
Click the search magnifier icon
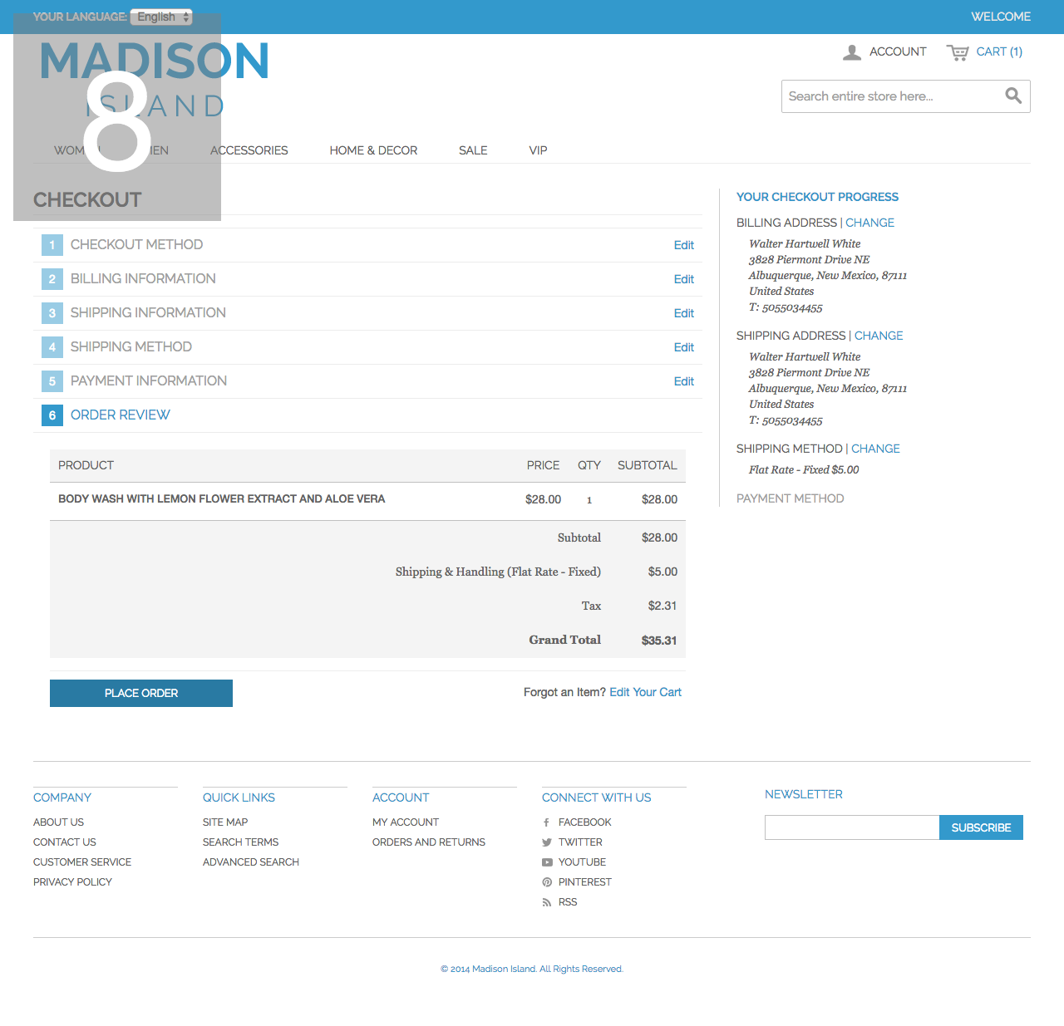(1013, 96)
